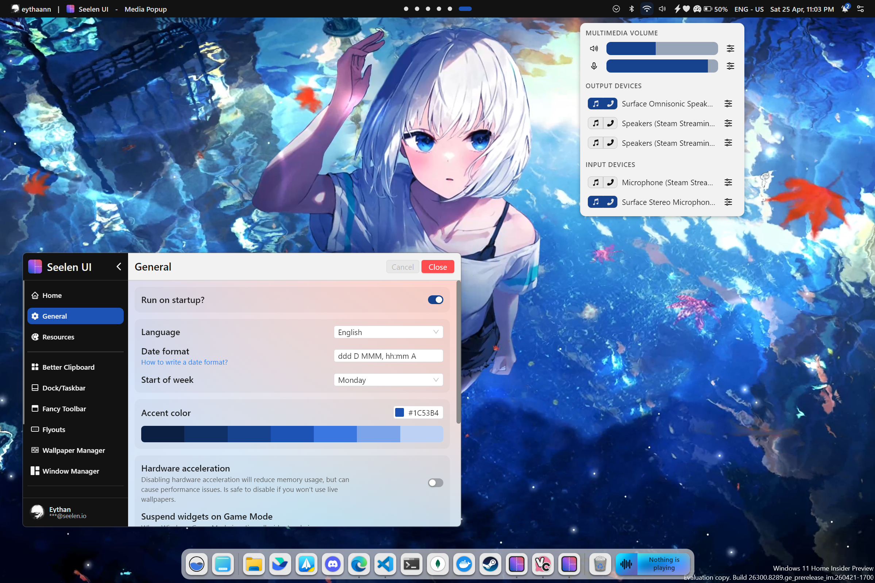Adjust the multimedia speaker volume slider
Screen dimensions: 875x583
(x=662, y=48)
